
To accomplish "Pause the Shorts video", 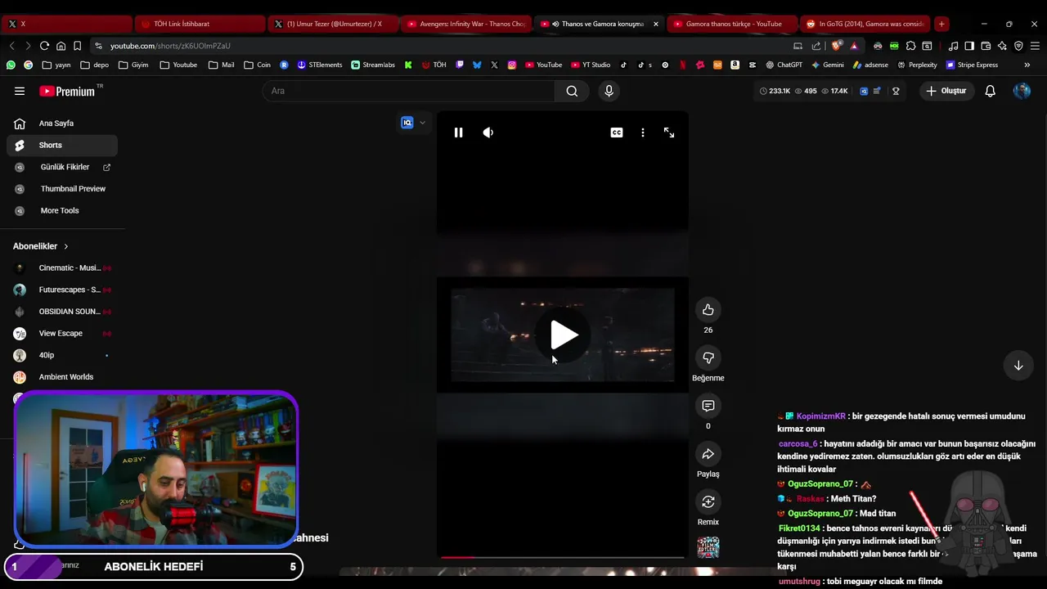I will click(x=458, y=133).
